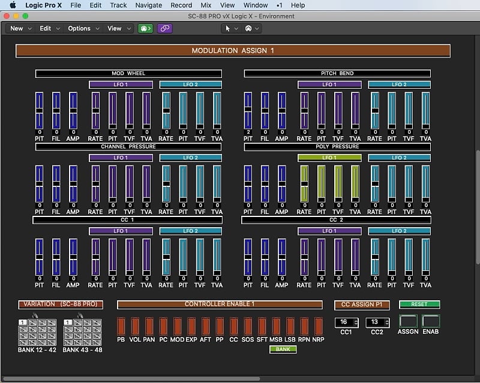Click the Pitch Bend LFO 2 RATE fader
480x383 pixels.
pos(376,111)
